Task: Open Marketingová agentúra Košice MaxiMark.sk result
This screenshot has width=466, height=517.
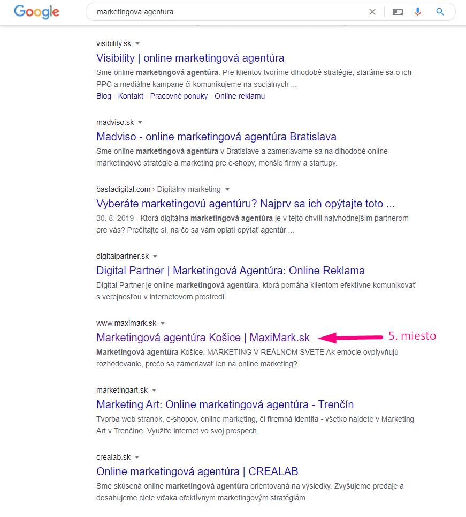Action: (203, 338)
